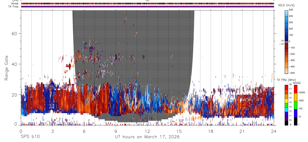Click the x-axis tick label 15
This screenshot has width=308, height=142.
[x=179, y=131]
